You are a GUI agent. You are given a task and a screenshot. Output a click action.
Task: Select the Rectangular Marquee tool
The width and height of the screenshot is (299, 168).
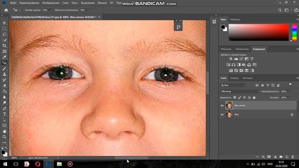coord(4,28)
